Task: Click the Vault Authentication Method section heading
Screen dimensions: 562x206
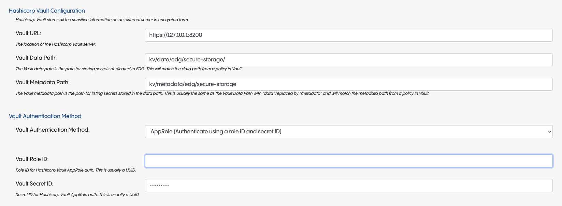Action: pos(45,116)
